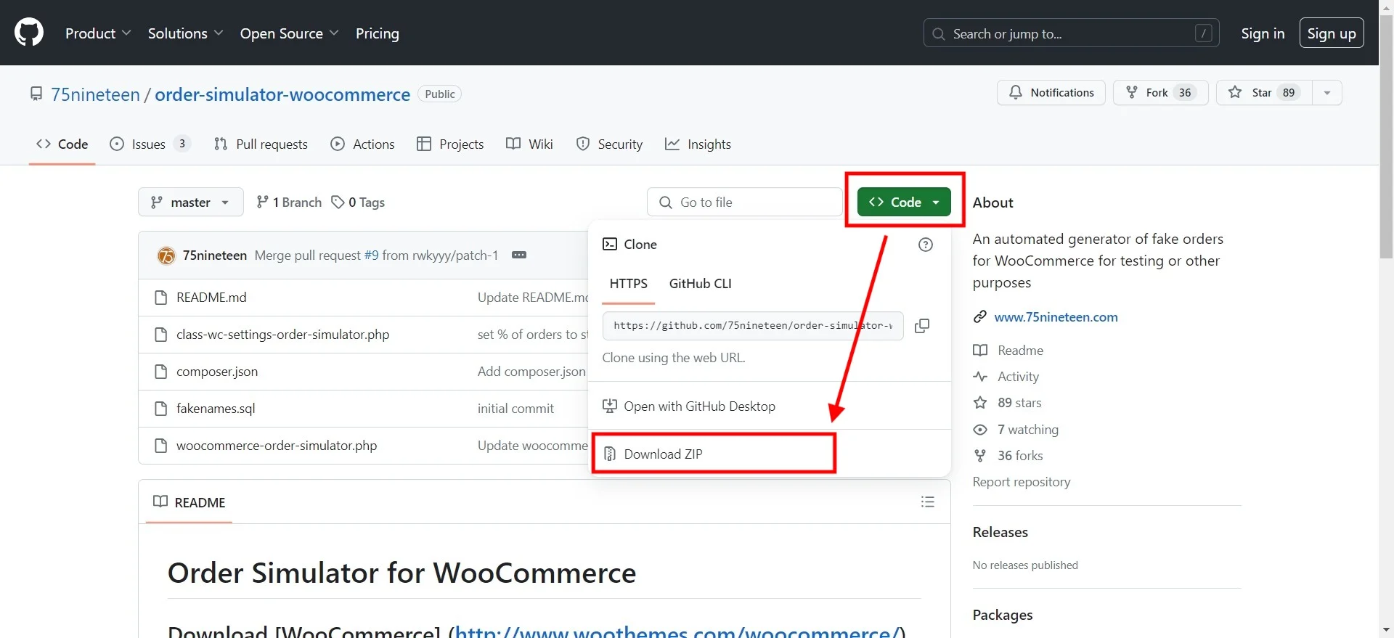Visit www.75nineteen.com link
Viewport: 1394px width, 638px height.
coord(1056,316)
